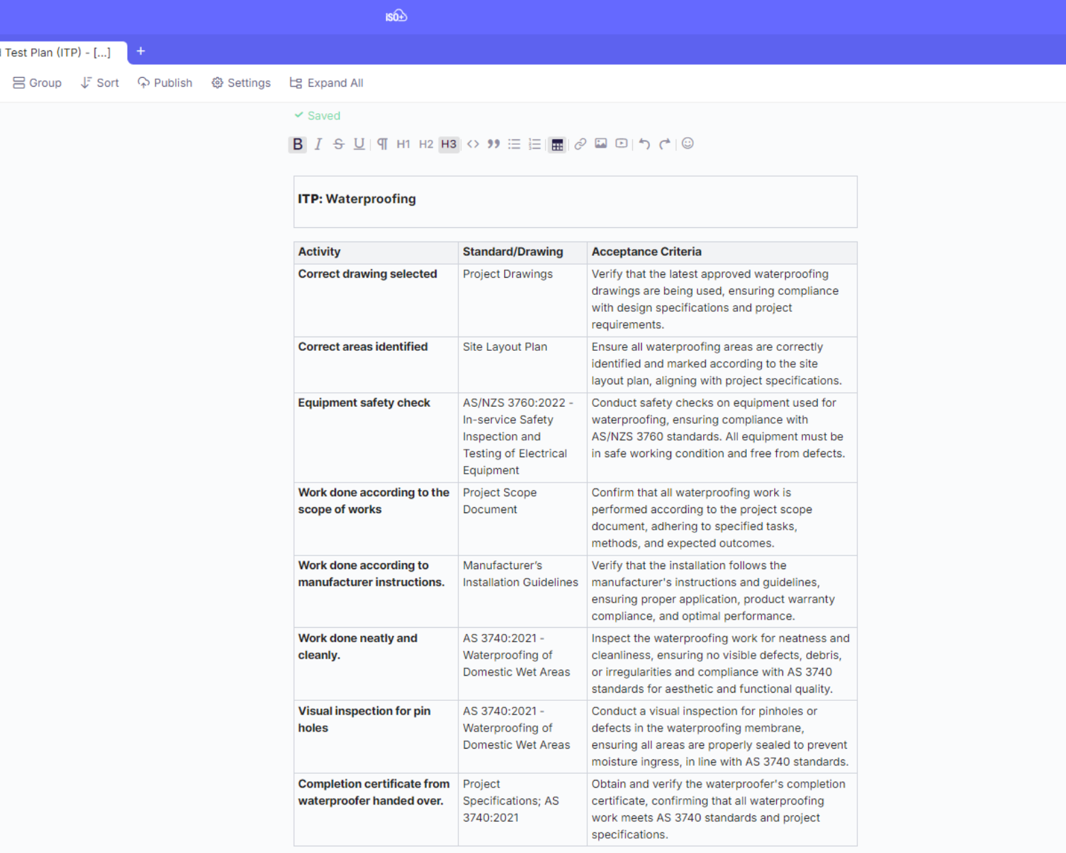Undo the last edit
This screenshot has width=1066, height=853.
point(645,144)
